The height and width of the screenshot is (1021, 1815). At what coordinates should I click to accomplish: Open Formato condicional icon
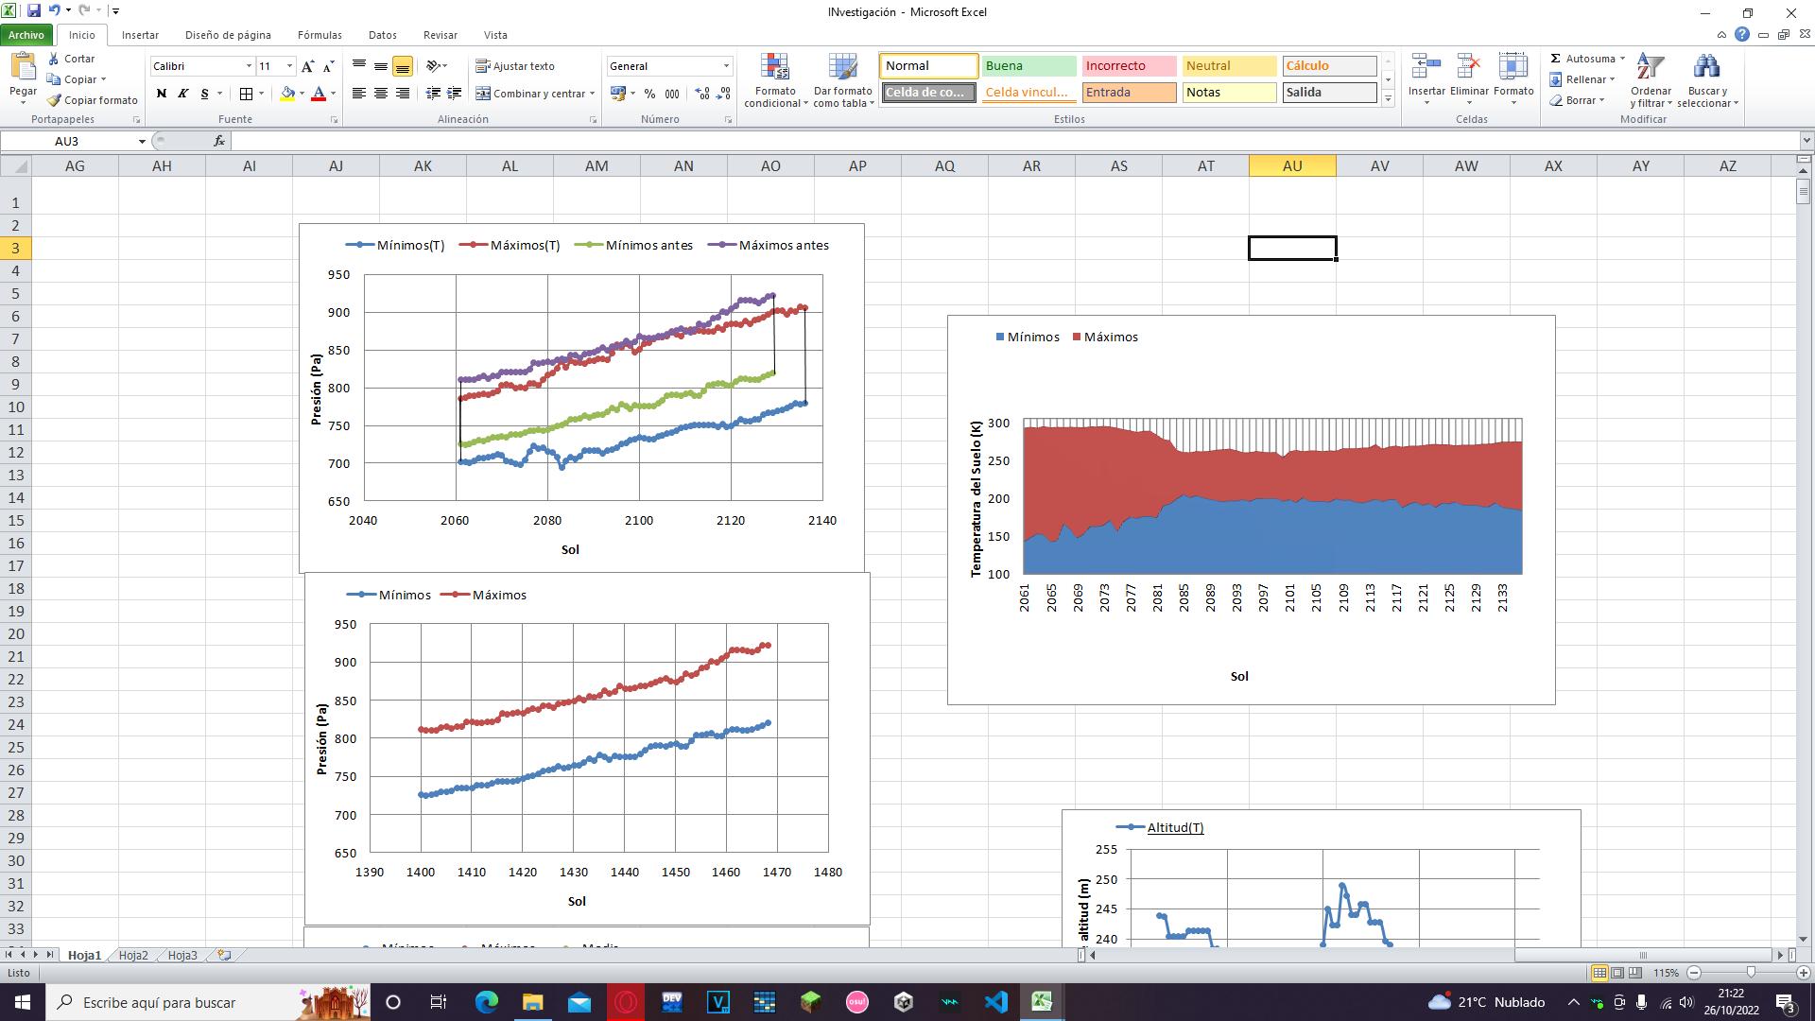(775, 68)
